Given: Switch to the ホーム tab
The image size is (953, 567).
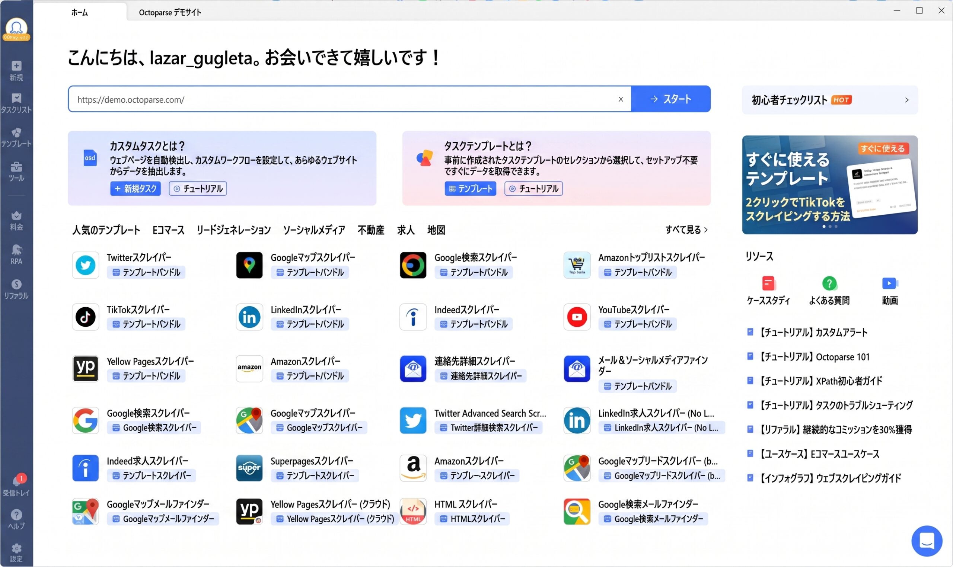Looking at the screenshot, I should (x=80, y=12).
